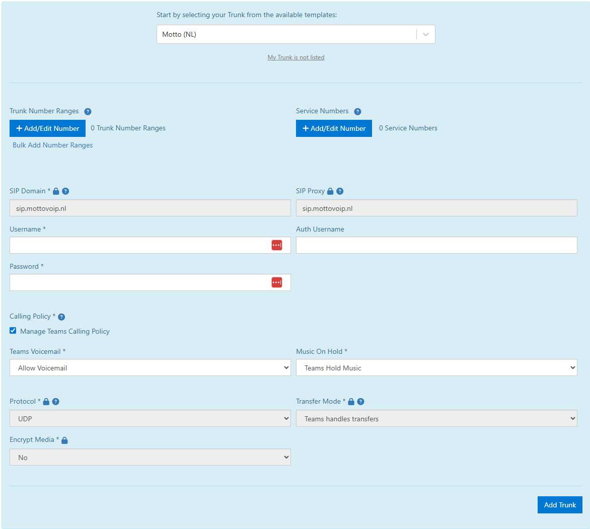Click Add/Edit Number for Trunk Number Ranges
This screenshot has width=590, height=529.
pos(47,128)
